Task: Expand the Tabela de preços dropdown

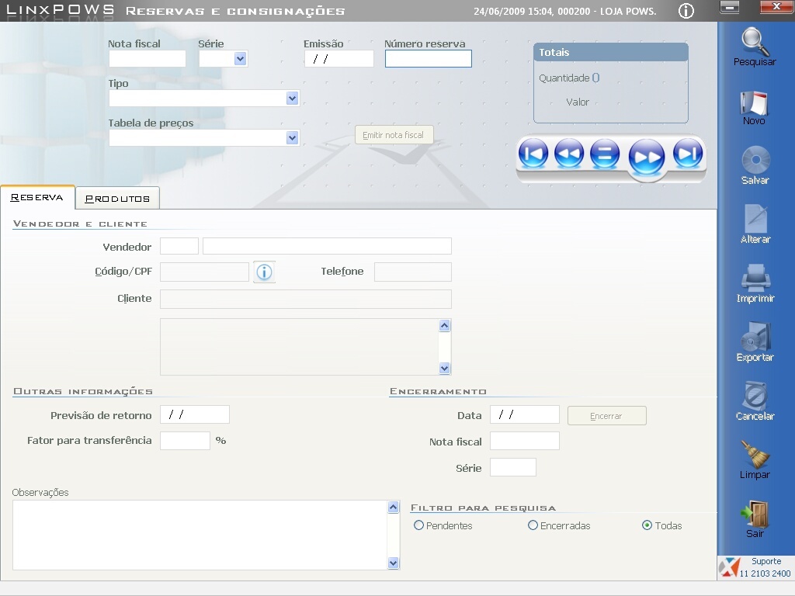Action: [x=292, y=138]
